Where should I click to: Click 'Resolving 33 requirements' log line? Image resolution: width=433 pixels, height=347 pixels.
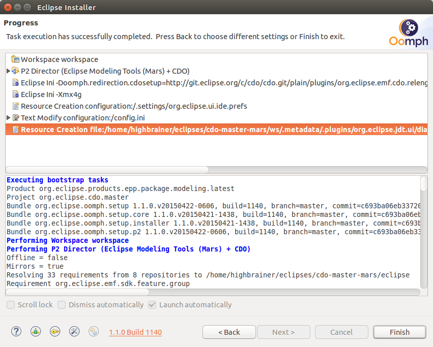208,275
